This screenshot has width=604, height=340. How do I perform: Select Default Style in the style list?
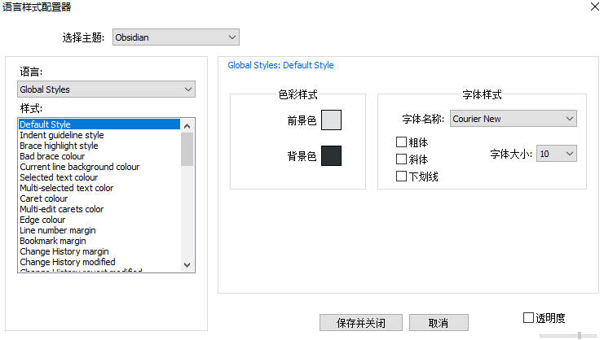click(x=99, y=124)
